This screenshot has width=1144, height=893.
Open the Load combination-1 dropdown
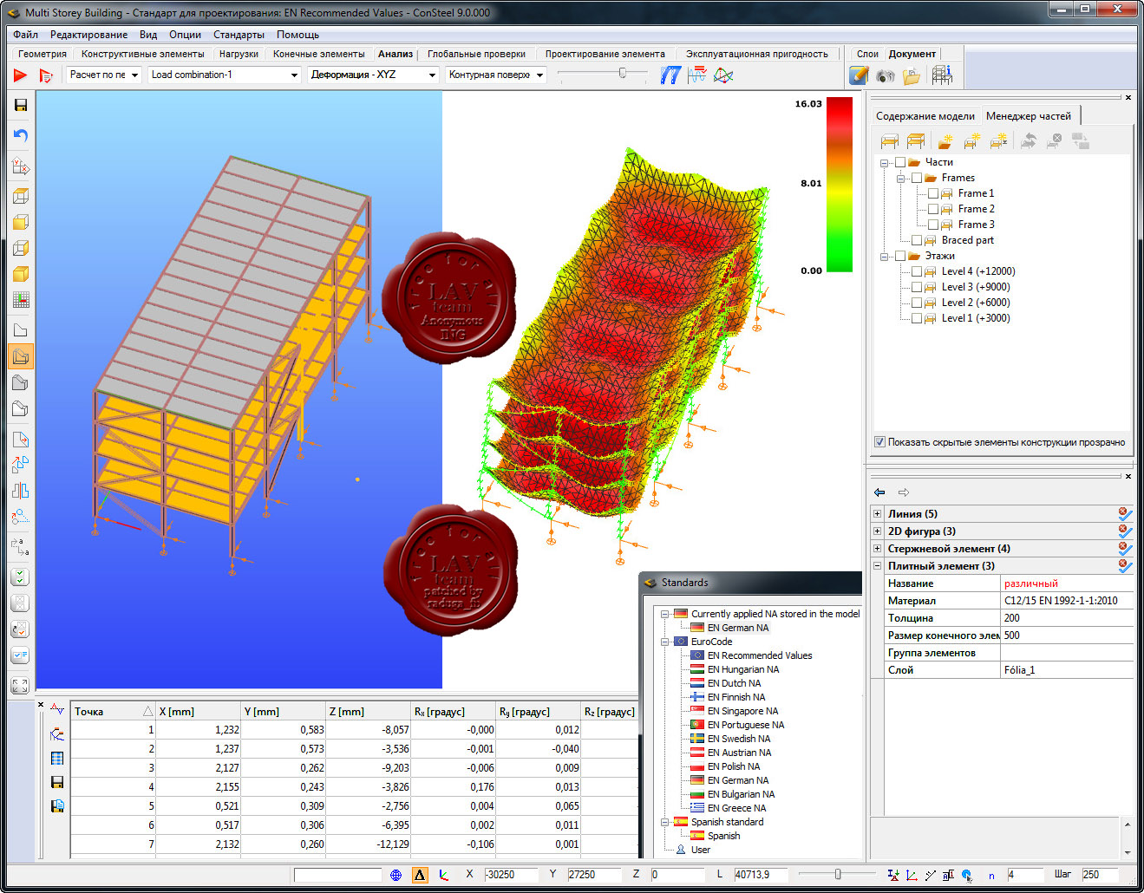coord(225,75)
